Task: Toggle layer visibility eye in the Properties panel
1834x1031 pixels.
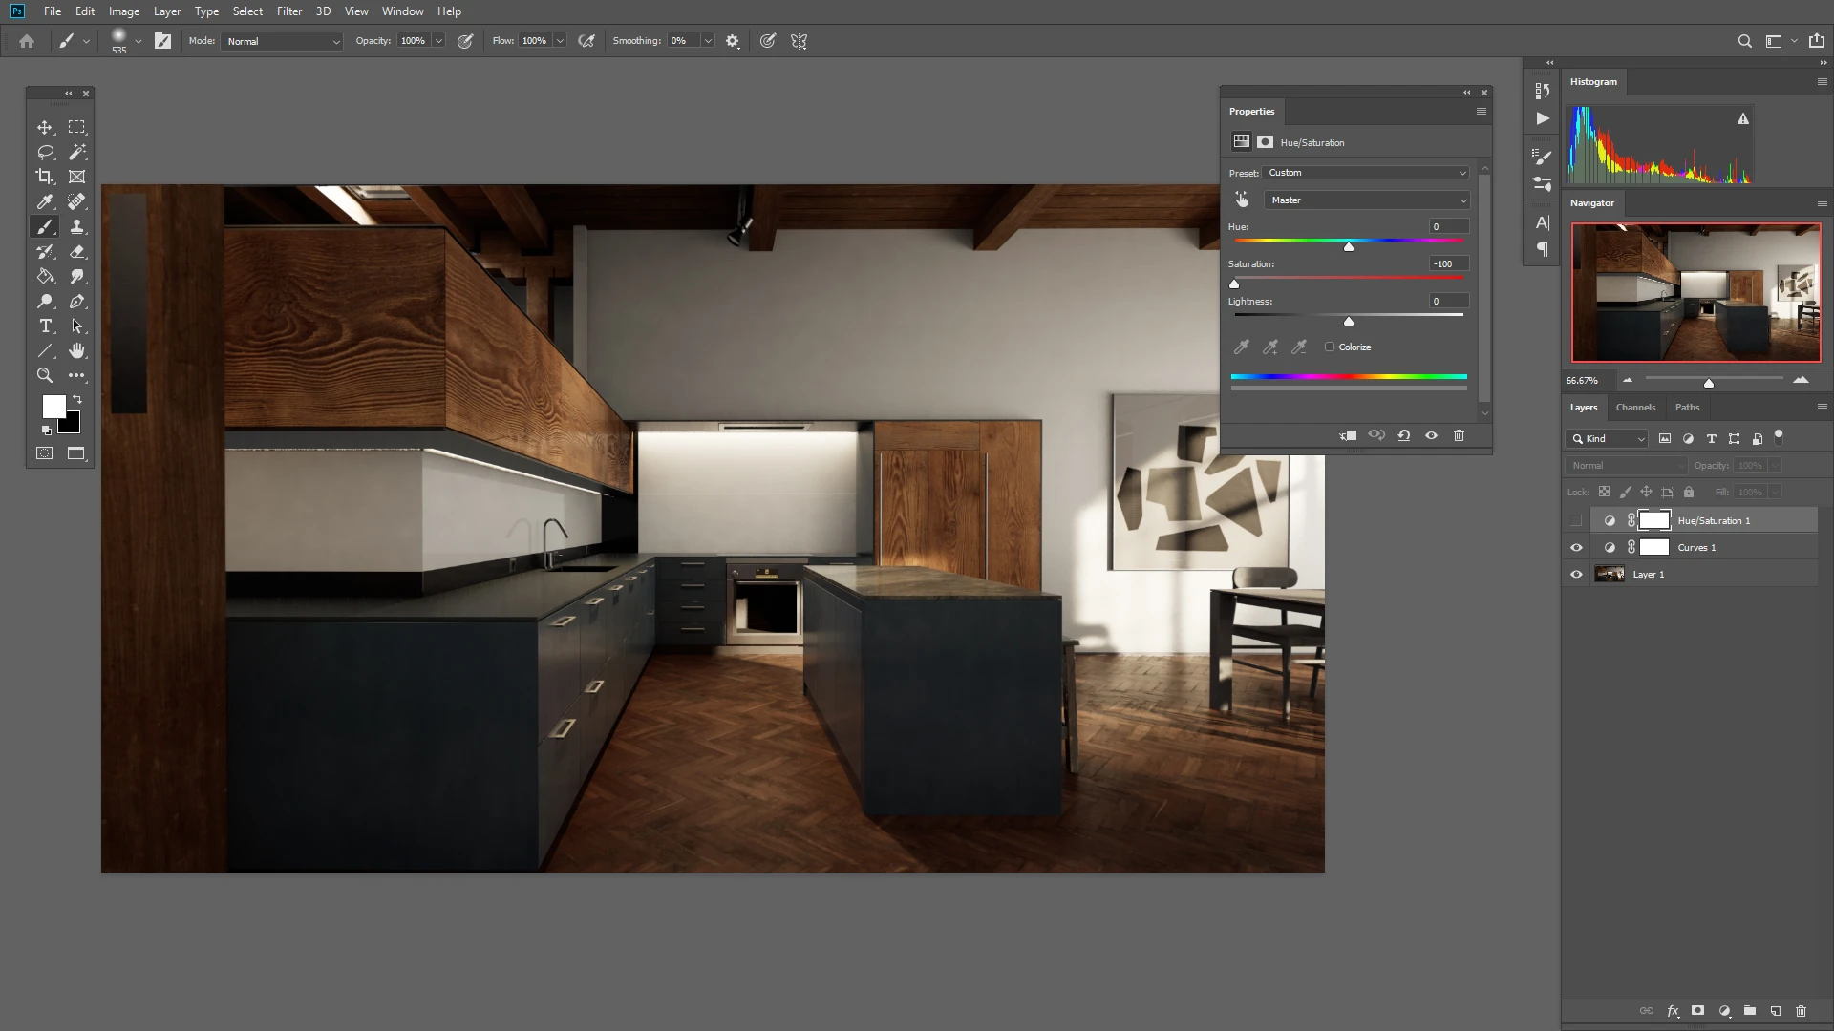Action: pyautogui.click(x=1431, y=435)
